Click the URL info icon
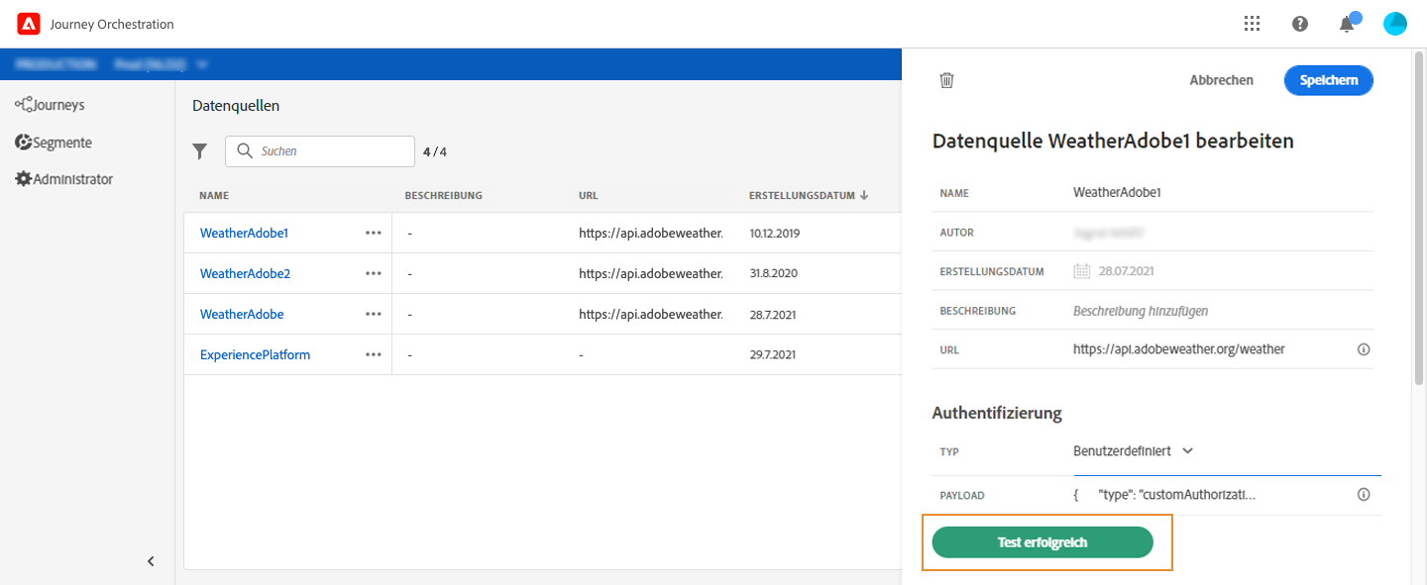Screen dimensions: 1427x585 [1364, 349]
